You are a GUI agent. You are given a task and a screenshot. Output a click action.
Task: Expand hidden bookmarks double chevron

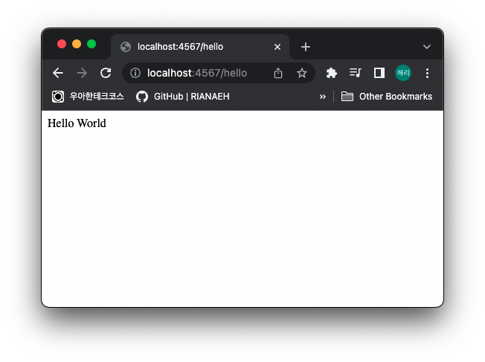(x=323, y=97)
